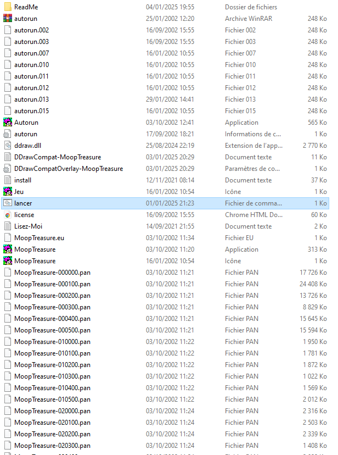Click the Autorun application pixel-art icon
The image size is (338, 455).
8,123
